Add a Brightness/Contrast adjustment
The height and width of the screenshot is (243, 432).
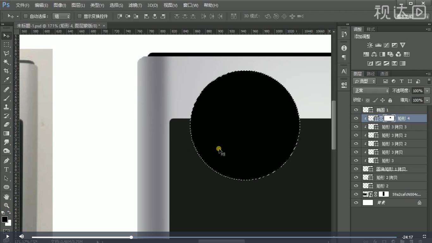pyautogui.click(x=370, y=45)
